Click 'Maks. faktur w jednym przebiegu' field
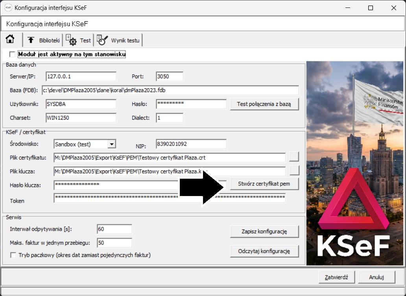This screenshot has width=406, height=296. (114, 242)
